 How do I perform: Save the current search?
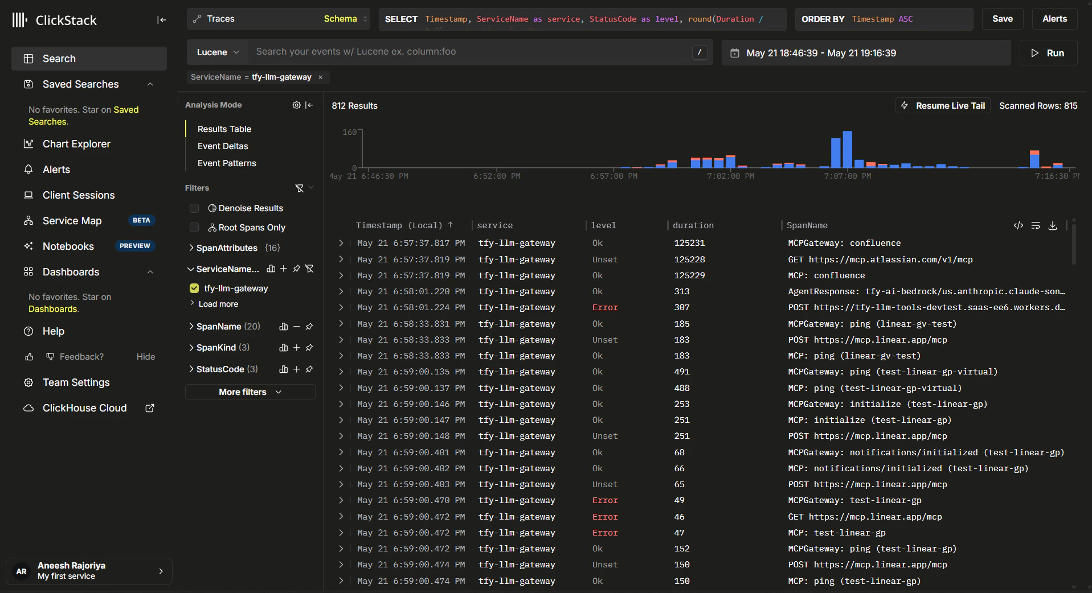pyautogui.click(x=1003, y=19)
